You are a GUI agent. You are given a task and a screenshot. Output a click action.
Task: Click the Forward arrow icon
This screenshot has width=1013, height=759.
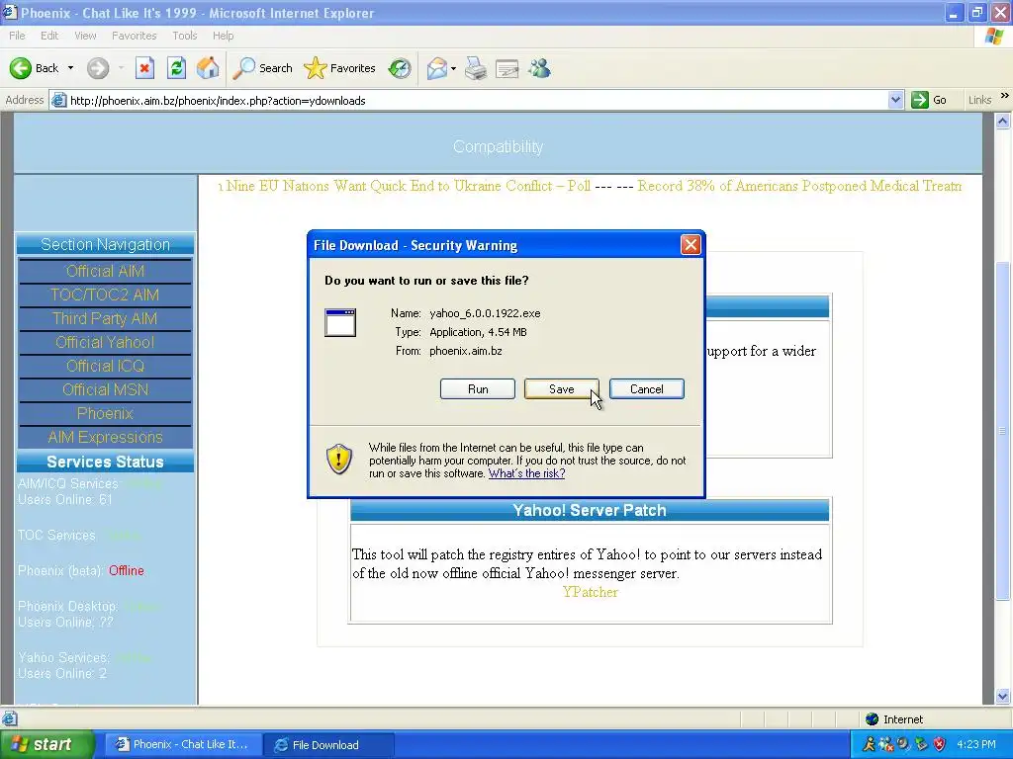coord(98,68)
